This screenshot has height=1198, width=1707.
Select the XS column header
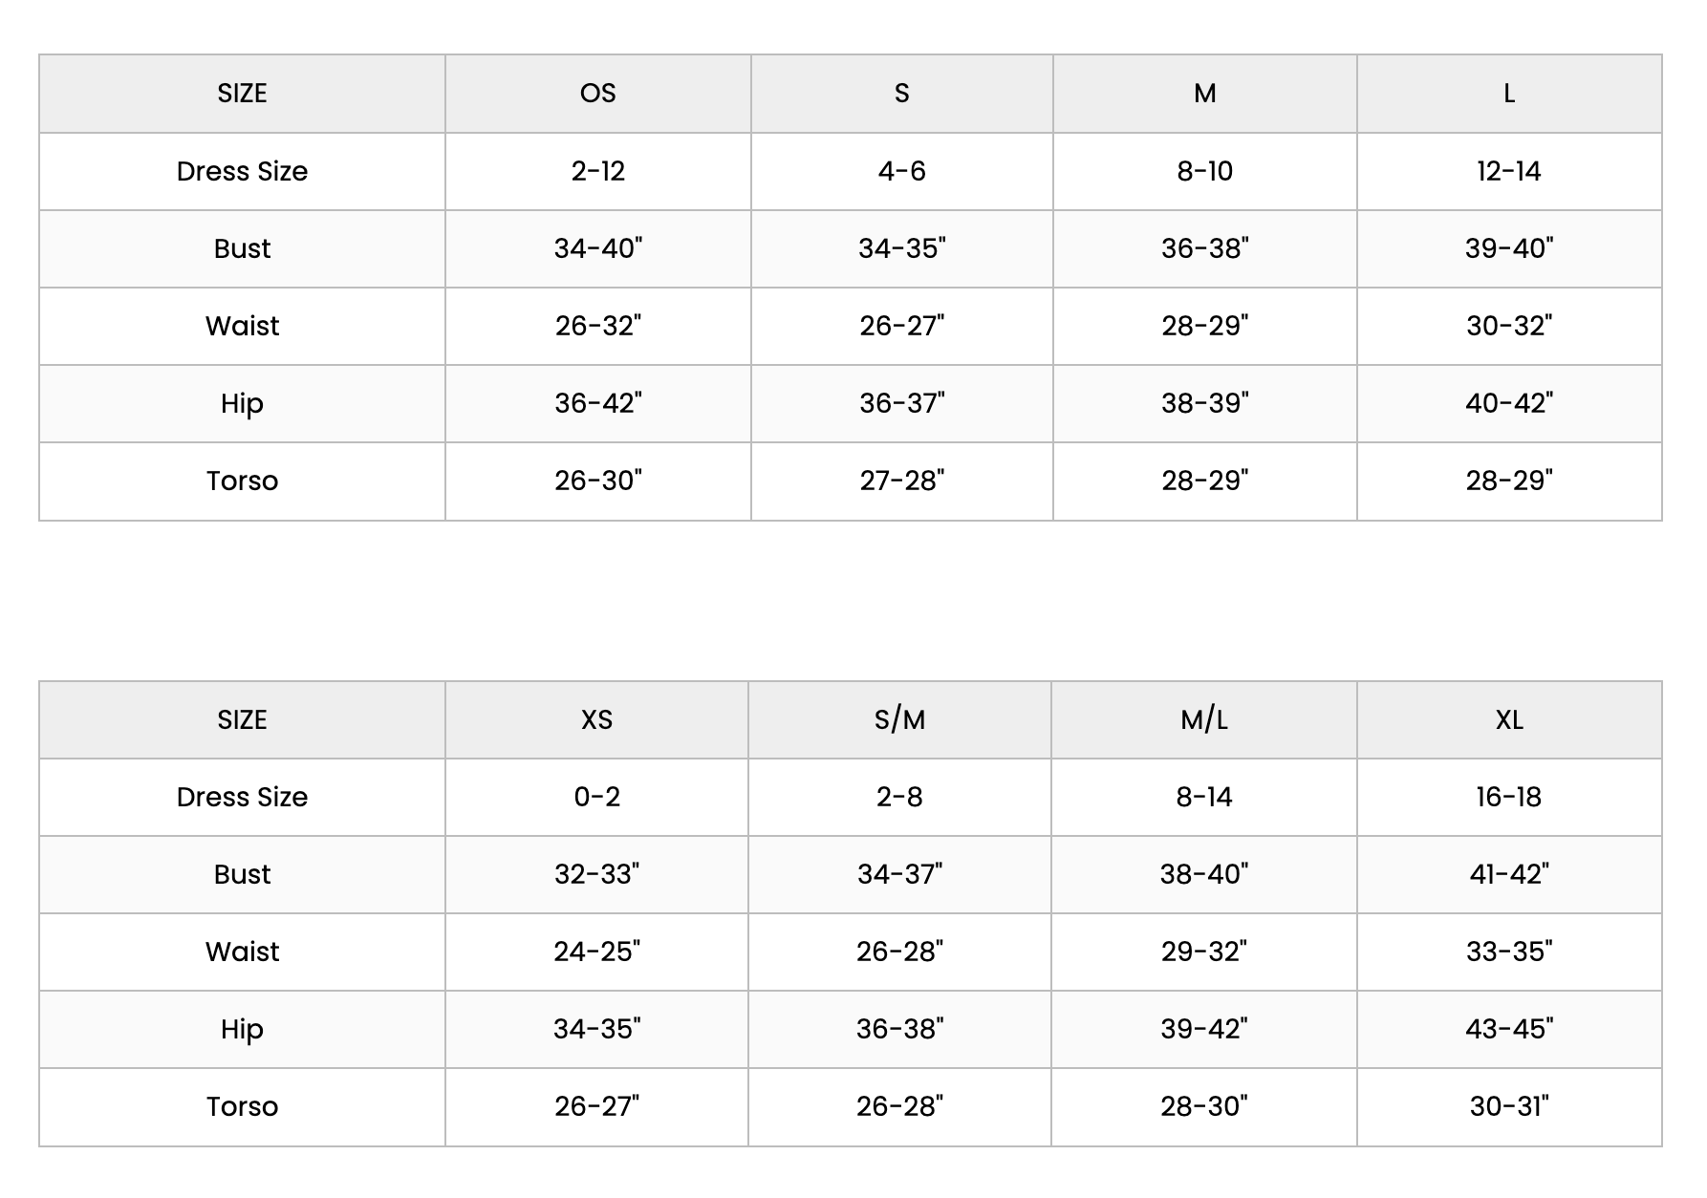point(596,719)
